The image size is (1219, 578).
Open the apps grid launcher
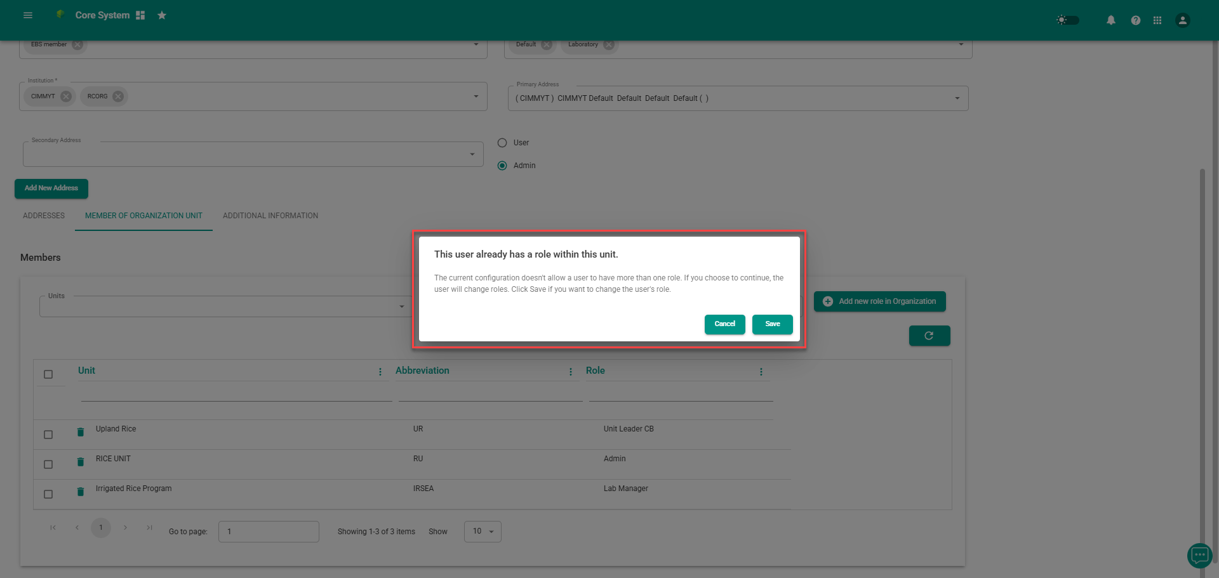1157,20
